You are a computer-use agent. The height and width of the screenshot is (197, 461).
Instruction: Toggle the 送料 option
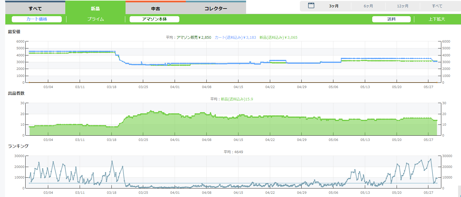pos(391,19)
